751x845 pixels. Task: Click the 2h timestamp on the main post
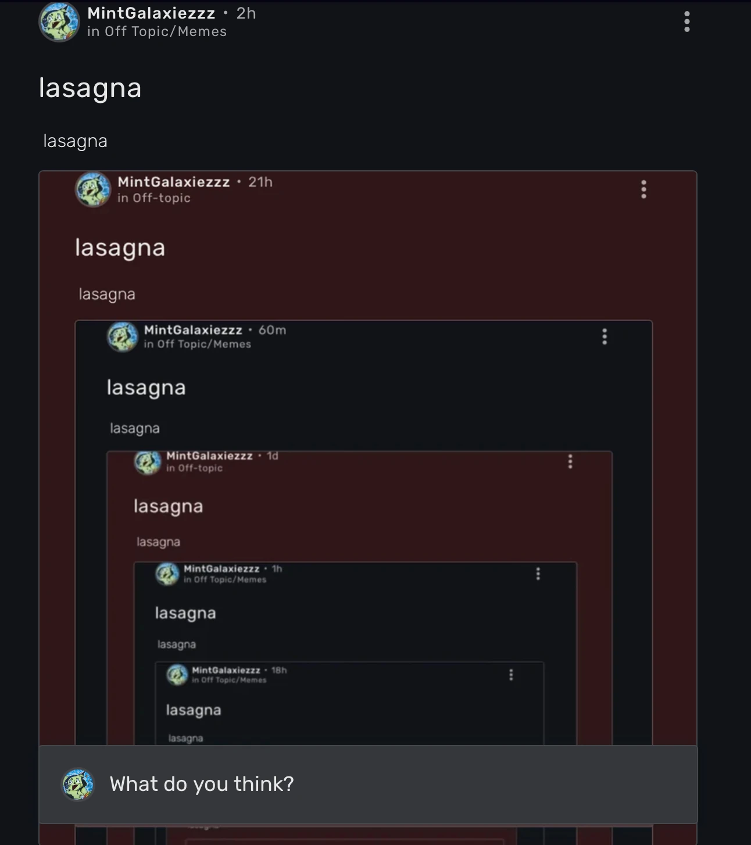(x=244, y=13)
